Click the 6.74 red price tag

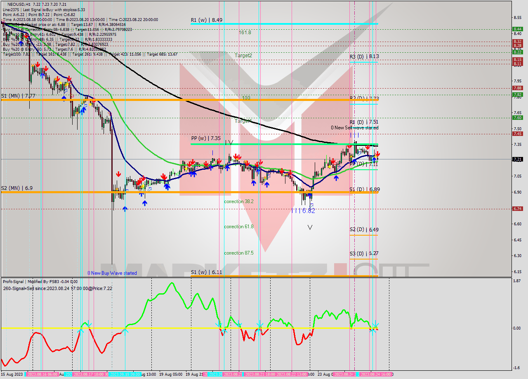pyautogui.click(x=517, y=208)
